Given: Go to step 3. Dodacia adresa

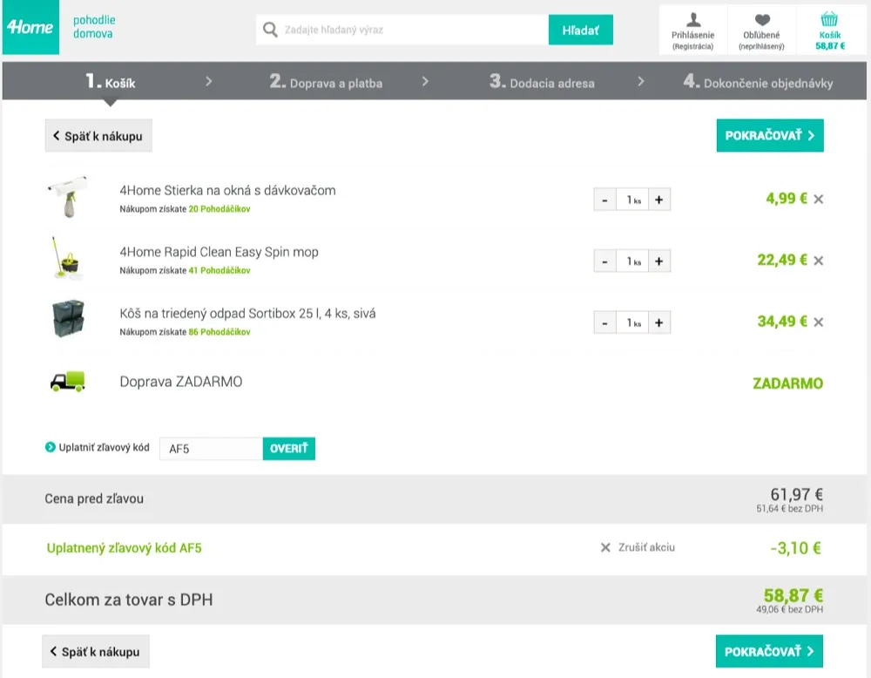Looking at the screenshot, I should pos(542,82).
